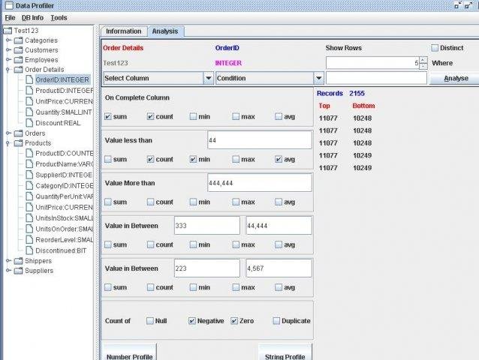Click the Shippers folder icon
The height and width of the screenshot is (360, 479).
(x=19, y=261)
